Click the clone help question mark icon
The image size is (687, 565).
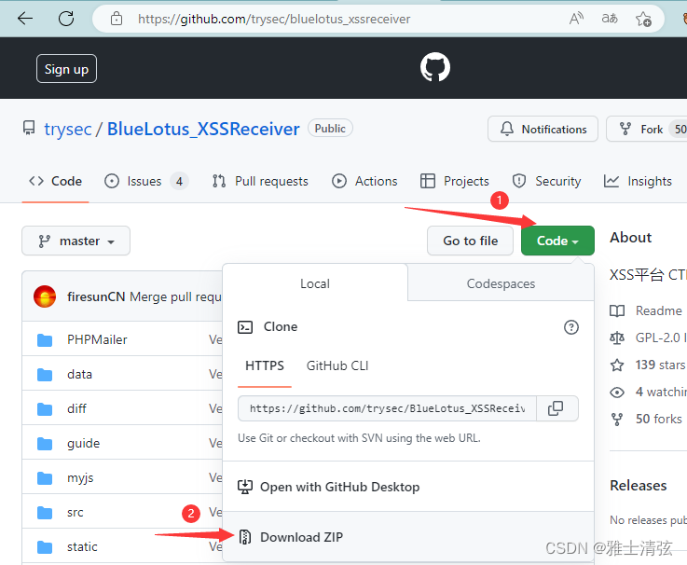(x=570, y=327)
